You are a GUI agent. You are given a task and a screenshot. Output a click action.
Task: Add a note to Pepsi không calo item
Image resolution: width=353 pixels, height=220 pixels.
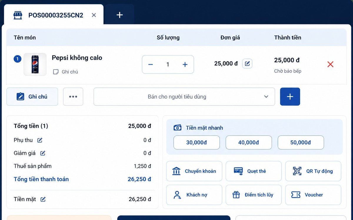pyautogui.click(x=65, y=72)
